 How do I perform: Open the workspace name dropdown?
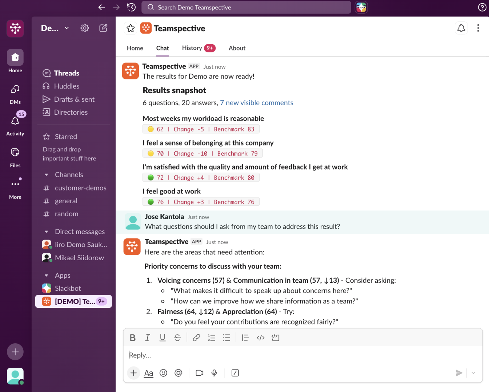[x=55, y=28]
